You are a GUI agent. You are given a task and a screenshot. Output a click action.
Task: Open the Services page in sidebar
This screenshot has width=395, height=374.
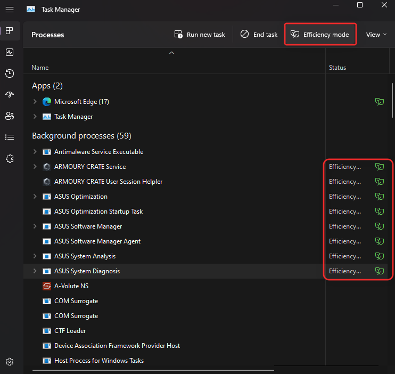[x=9, y=158]
